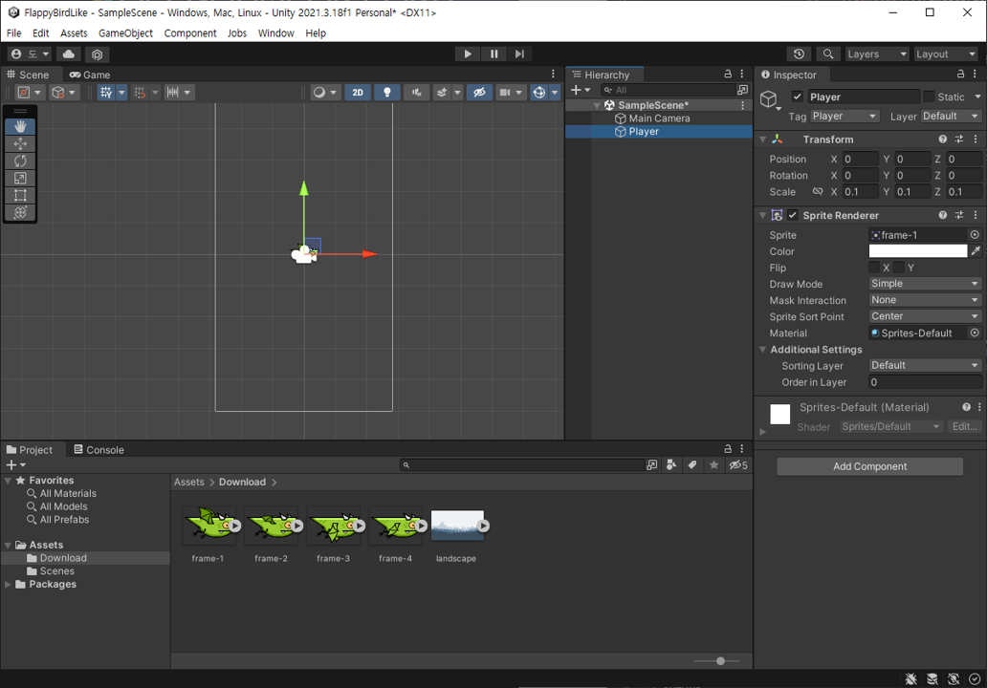Switch to the Console tab
The width and height of the screenshot is (987, 688).
(x=99, y=450)
